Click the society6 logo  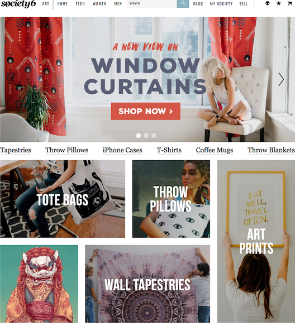pos(18,4)
